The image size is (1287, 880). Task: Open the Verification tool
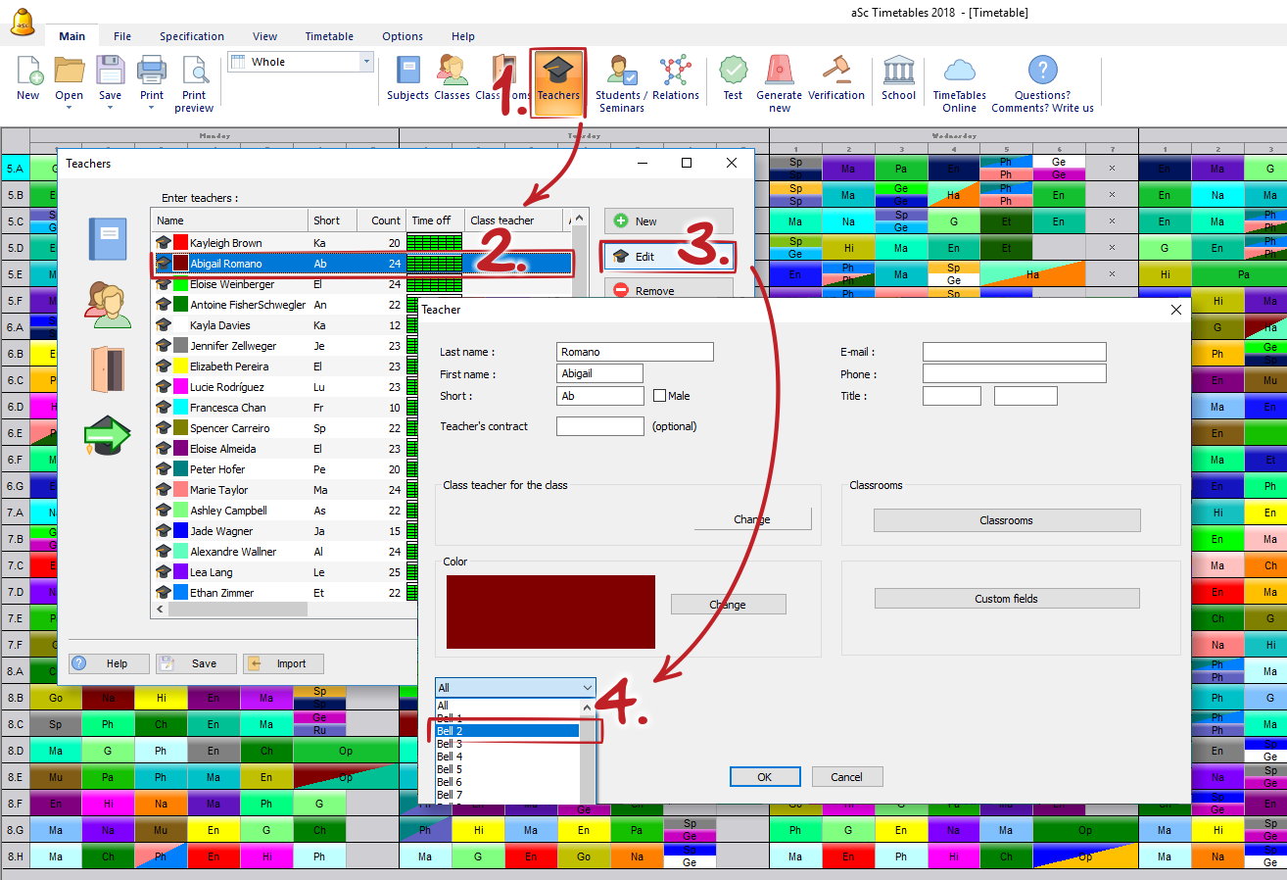pos(836,77)
